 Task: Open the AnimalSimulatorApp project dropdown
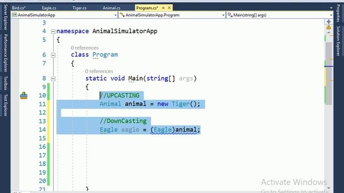click(116, 15)
